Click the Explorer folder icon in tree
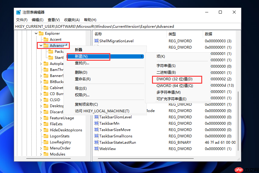The width and height of the screenshot is (259, 173). 41,34
